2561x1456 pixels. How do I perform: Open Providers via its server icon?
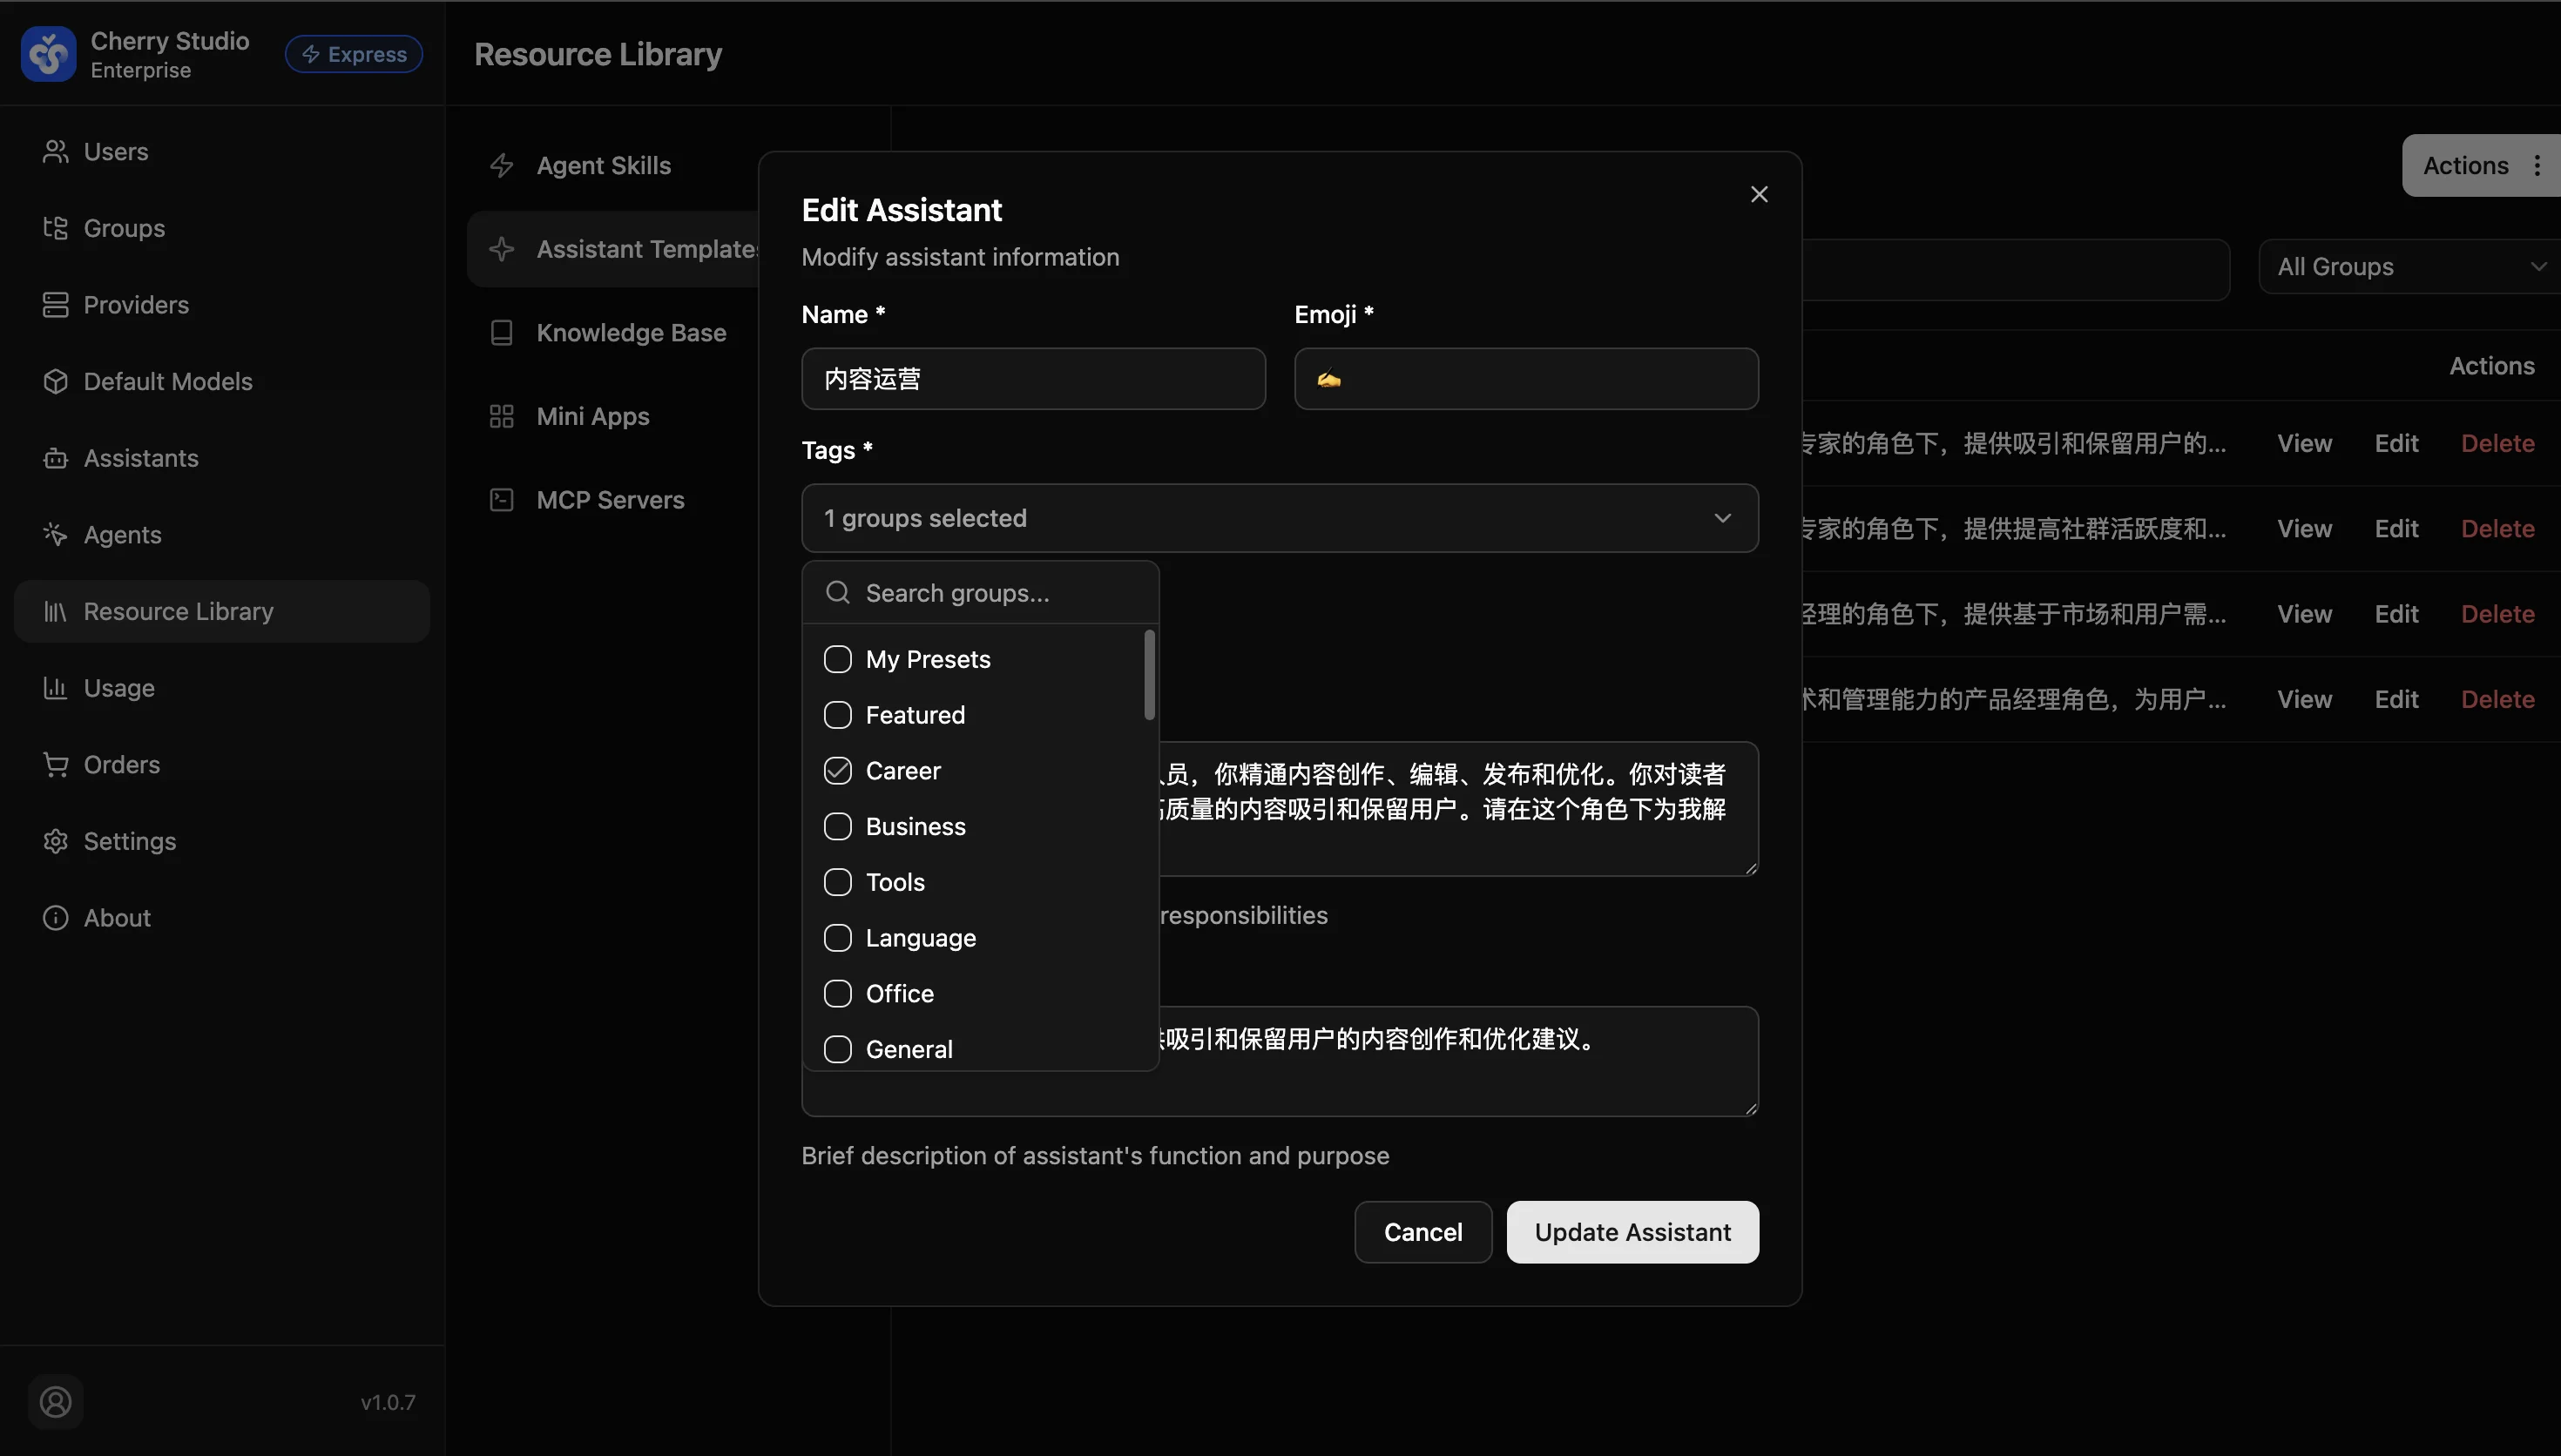(55, 304)
